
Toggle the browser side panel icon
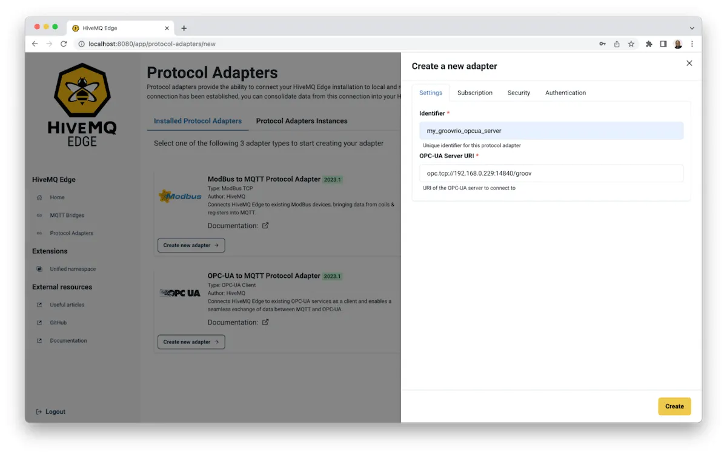(663, 44)
